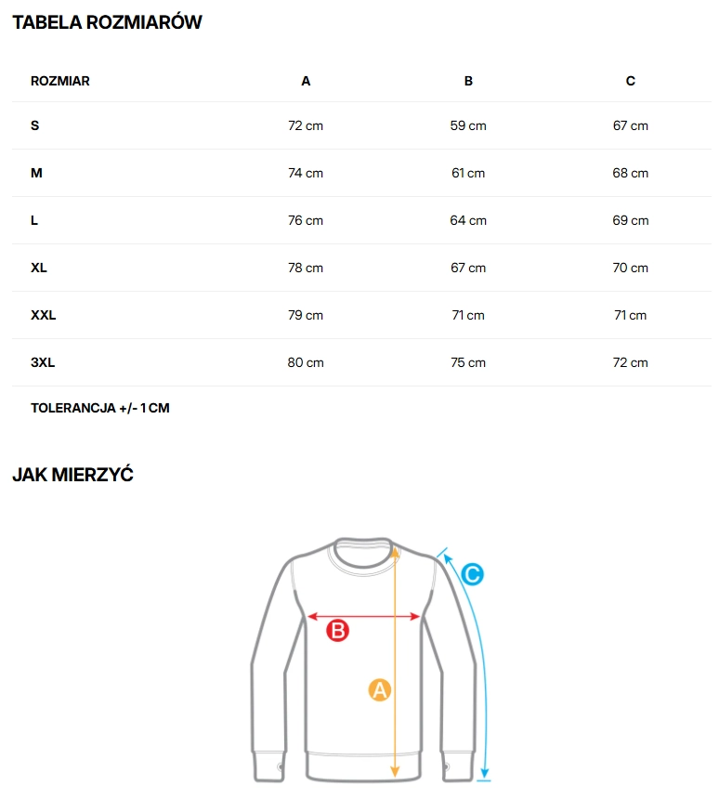Click the 72 cm value for size S

(306, 125)
